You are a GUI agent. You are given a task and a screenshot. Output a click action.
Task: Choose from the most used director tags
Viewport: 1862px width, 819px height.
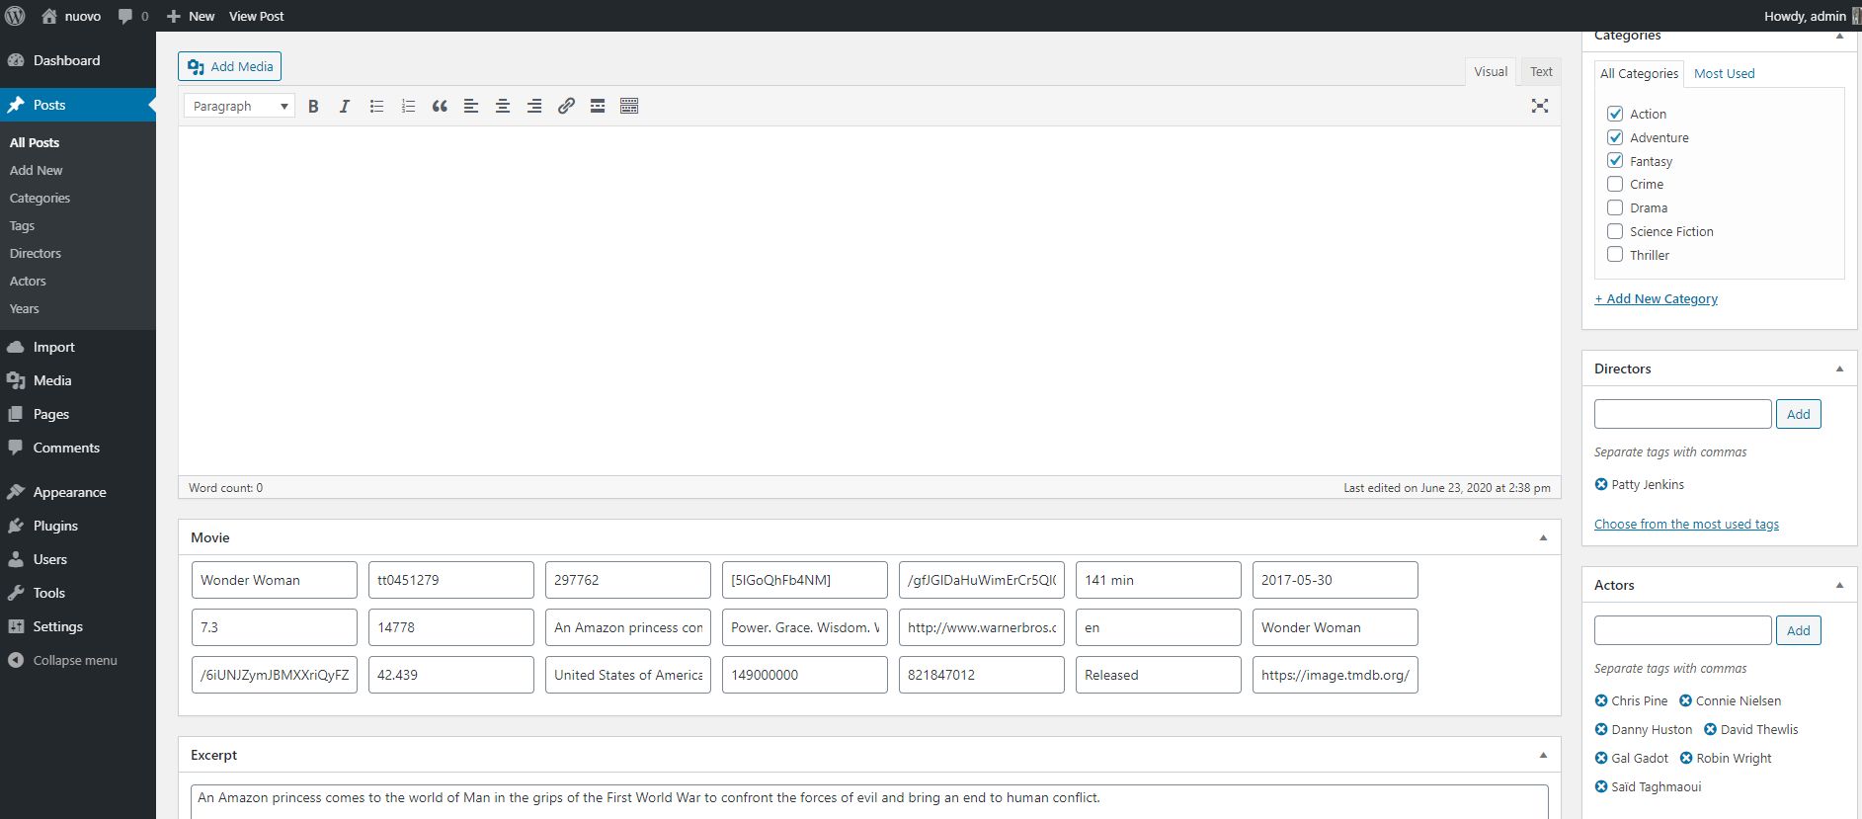(1686, 524)
